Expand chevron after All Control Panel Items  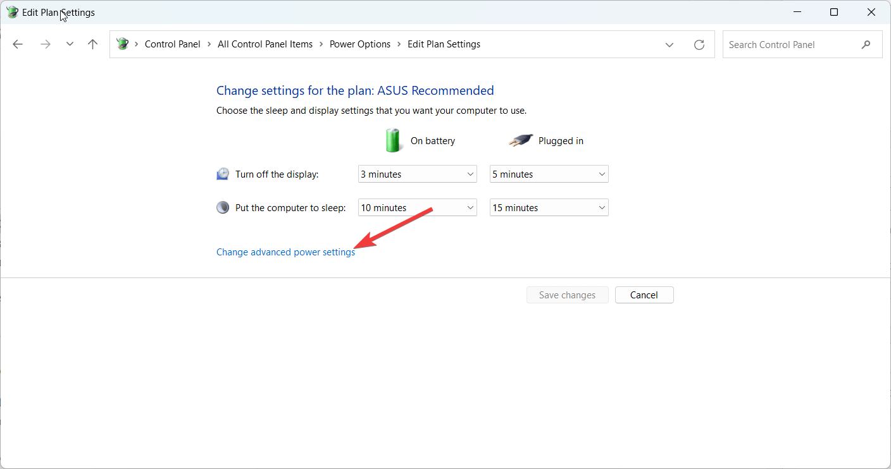point(321,44)
